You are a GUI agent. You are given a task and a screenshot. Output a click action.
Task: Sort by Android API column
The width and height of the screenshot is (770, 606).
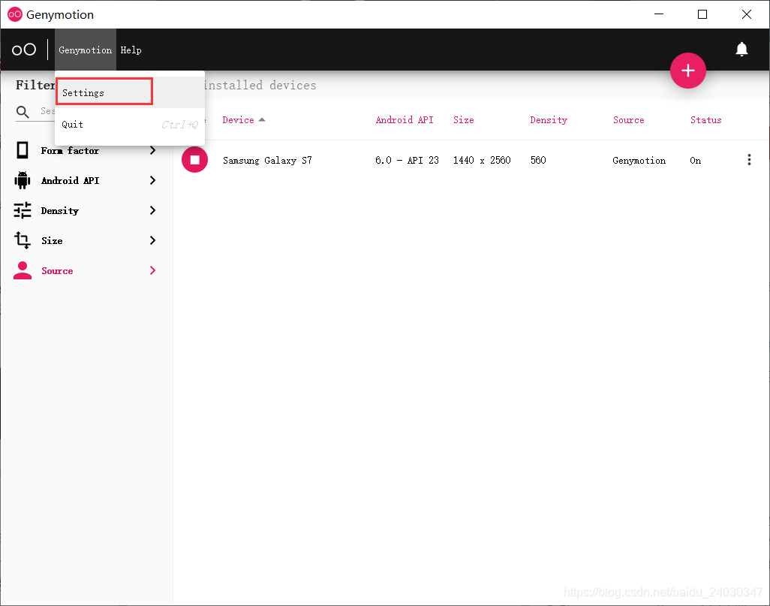pos(405,120)
